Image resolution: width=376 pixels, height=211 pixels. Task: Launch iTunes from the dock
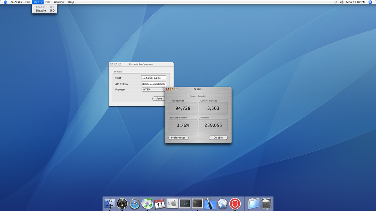(147, 204)
